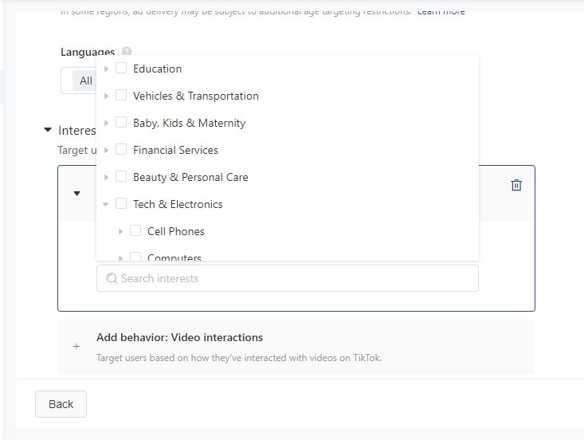Tick the Vehicles & Transportation checkbox

coord(121,96)
